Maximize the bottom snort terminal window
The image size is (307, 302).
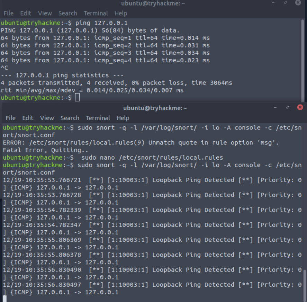288,108
